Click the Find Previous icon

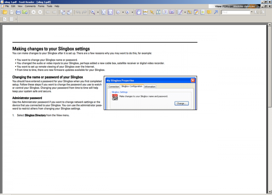(x=256, y=12)
